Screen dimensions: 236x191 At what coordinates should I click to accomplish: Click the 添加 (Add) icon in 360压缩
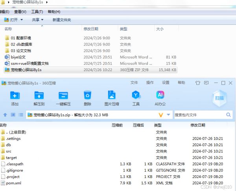(15, 95)
